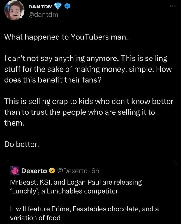The height and width of the screenshot is (224, 181).
Task: Open the quoted "MrBeast, KSI, and Logan Paul" text
Action: [x=76, y=183]
